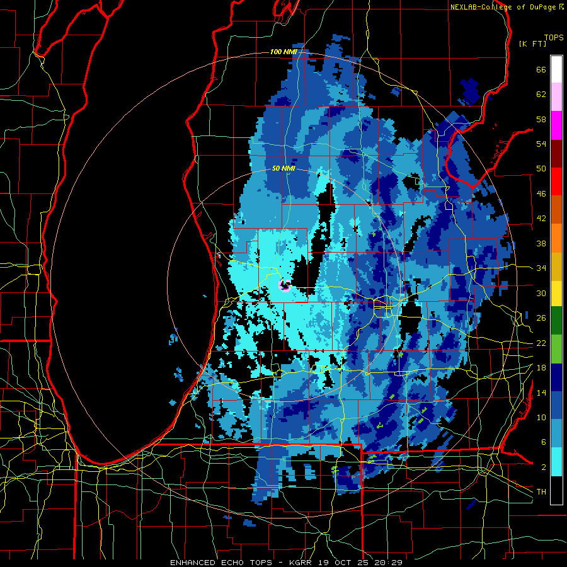Click the gold 38 K FT legend swatch
The image size is (567, 567).
click(x=556, y=266)
